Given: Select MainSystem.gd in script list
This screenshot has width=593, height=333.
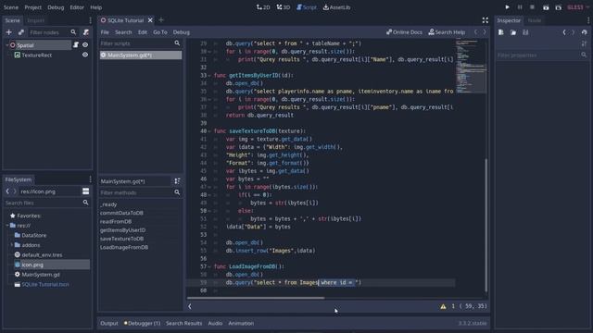Looking at the screenshot, I should tap(140, 55).
